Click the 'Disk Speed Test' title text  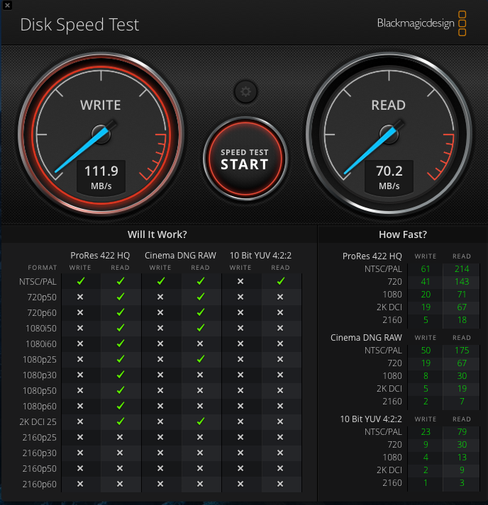79,25
